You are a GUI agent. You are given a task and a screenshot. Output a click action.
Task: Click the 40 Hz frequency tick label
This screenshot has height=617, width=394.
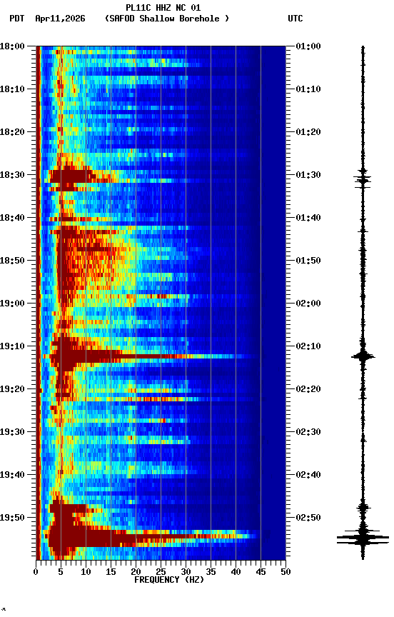pos(236,573)
